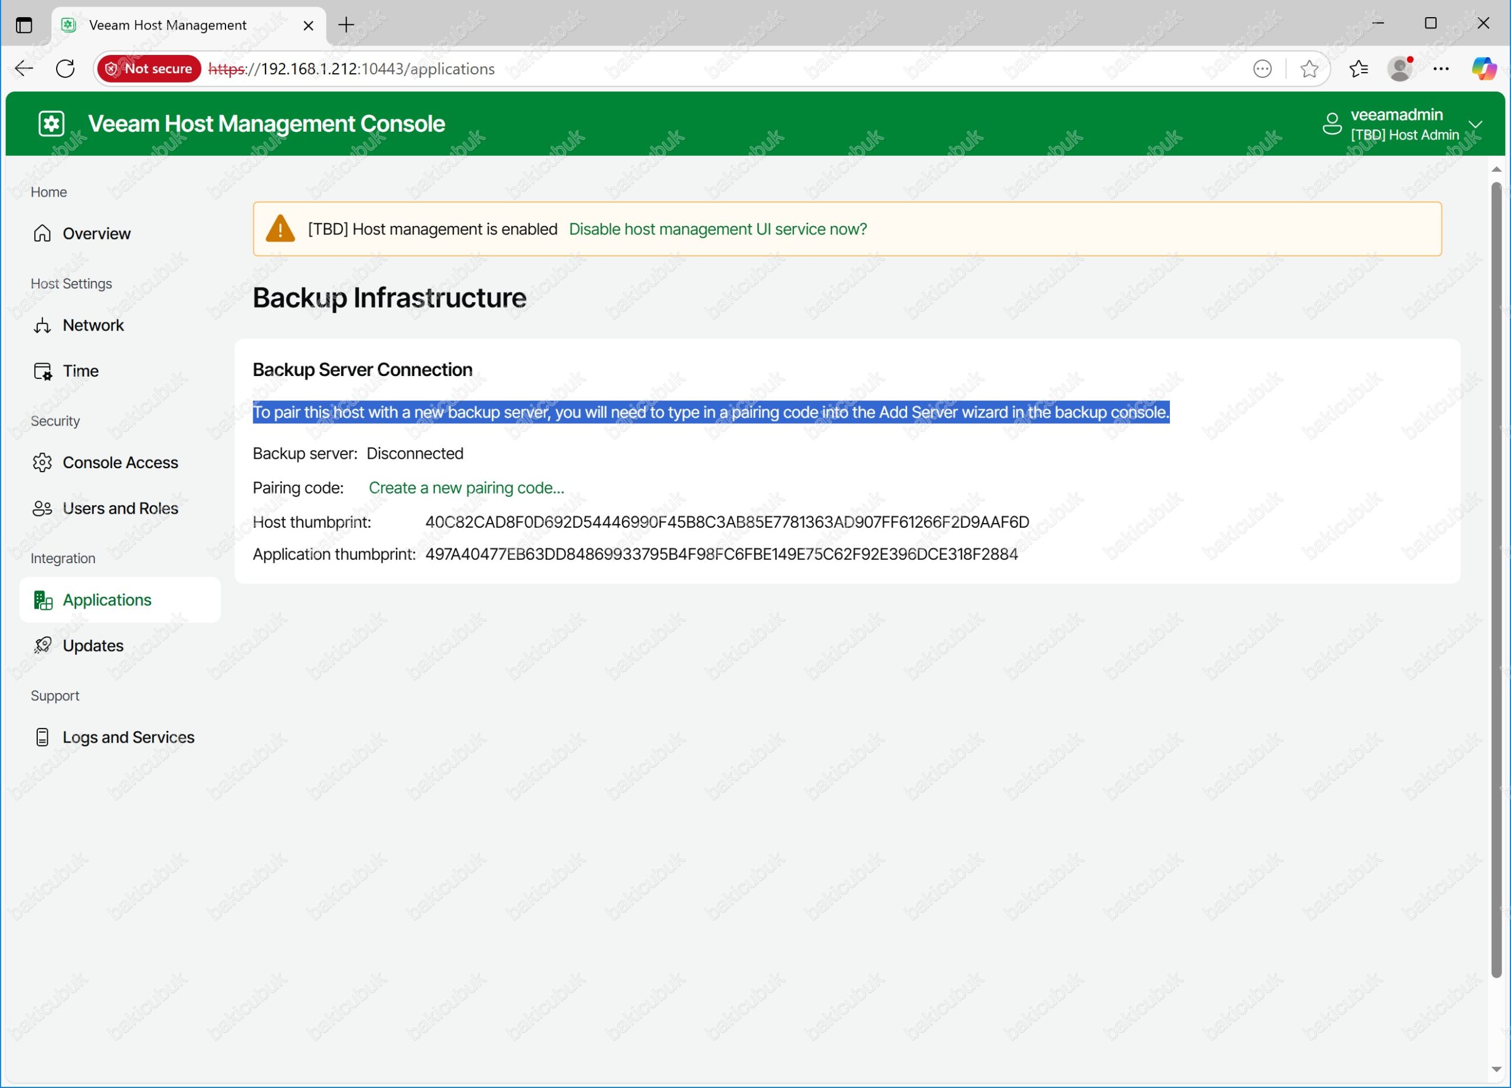
Task: Minimize the browser window
Action: (1378, 24)
